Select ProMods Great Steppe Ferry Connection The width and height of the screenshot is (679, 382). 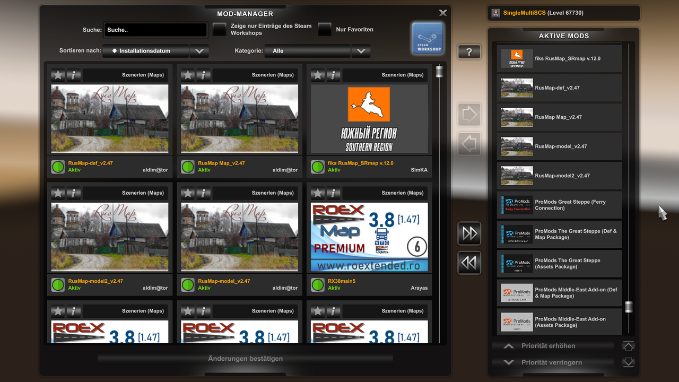click(x=559, y=205)
